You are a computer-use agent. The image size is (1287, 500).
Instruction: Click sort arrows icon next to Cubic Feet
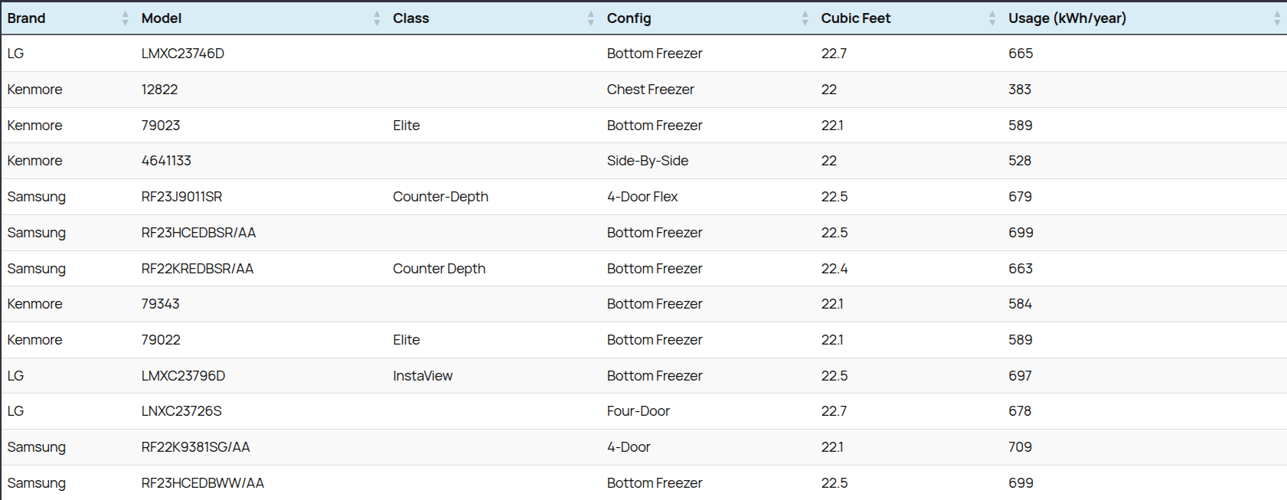coord(991,18)
